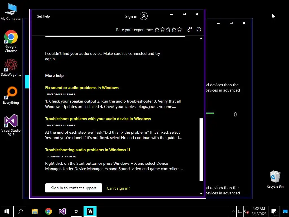This screenshot has height=217, width=289.
Task: Rate experience with the third star
Action: (x=168, y=29)
